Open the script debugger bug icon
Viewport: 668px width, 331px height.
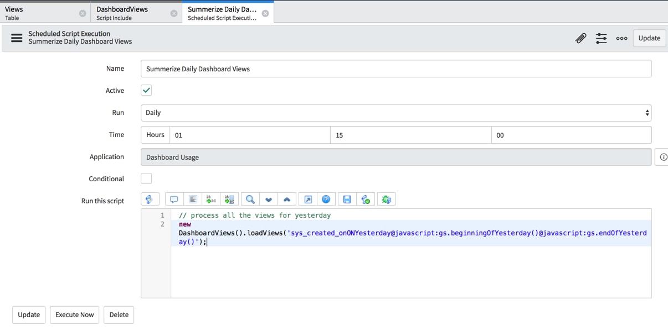(x=386, y=199)
